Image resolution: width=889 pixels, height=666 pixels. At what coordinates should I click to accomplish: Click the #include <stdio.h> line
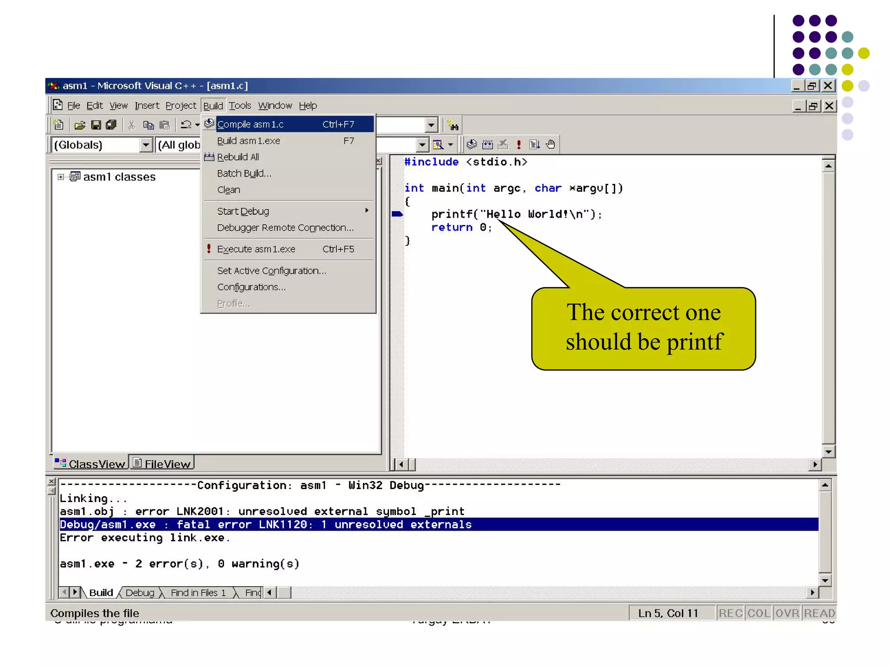466,162
